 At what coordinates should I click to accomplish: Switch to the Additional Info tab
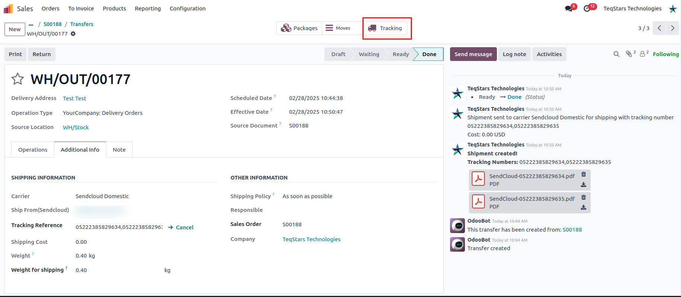(x=80, y=150)
